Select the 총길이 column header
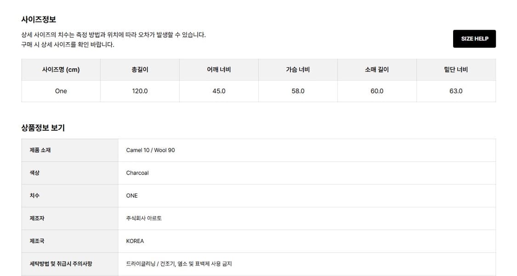 coord(140,69)
